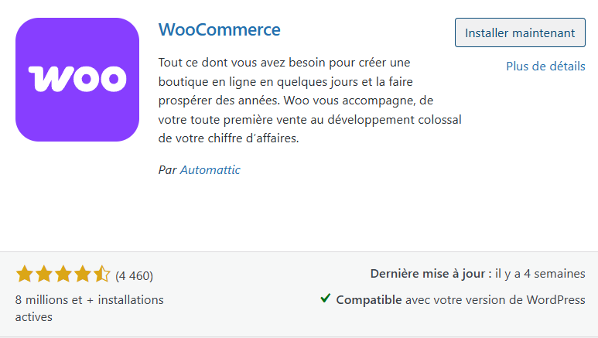Click the (4 460) ratings count
Image resolution: width=598 pixels, height=338 pixels.
[x=135, y=275]
